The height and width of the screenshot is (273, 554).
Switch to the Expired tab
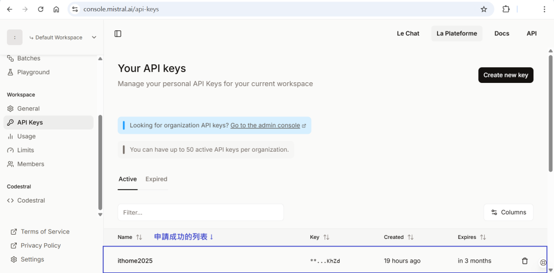click(x=156, y=179)
